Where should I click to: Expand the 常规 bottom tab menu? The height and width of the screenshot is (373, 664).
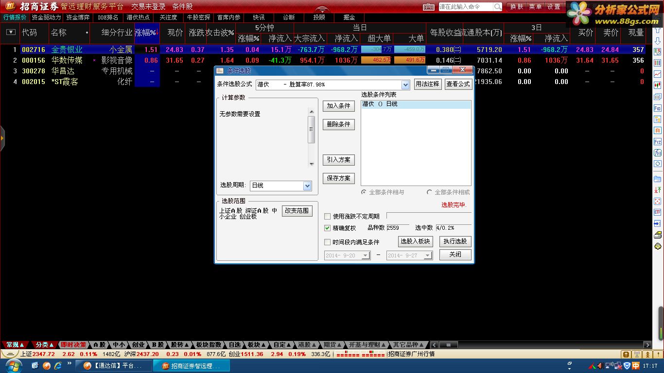point(16,345)
